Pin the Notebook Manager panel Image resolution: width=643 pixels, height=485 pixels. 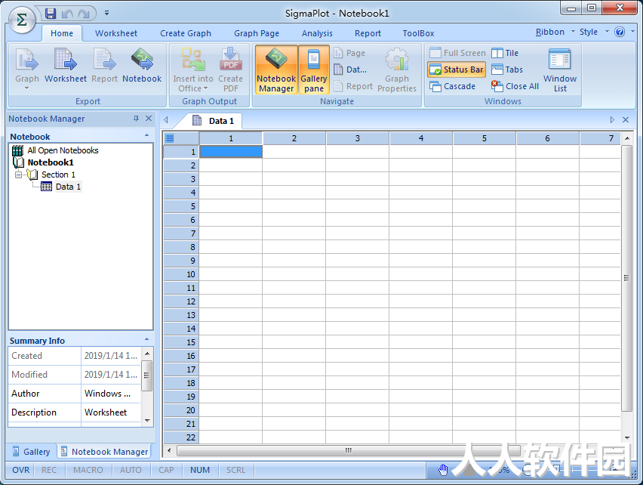point(136,119)
